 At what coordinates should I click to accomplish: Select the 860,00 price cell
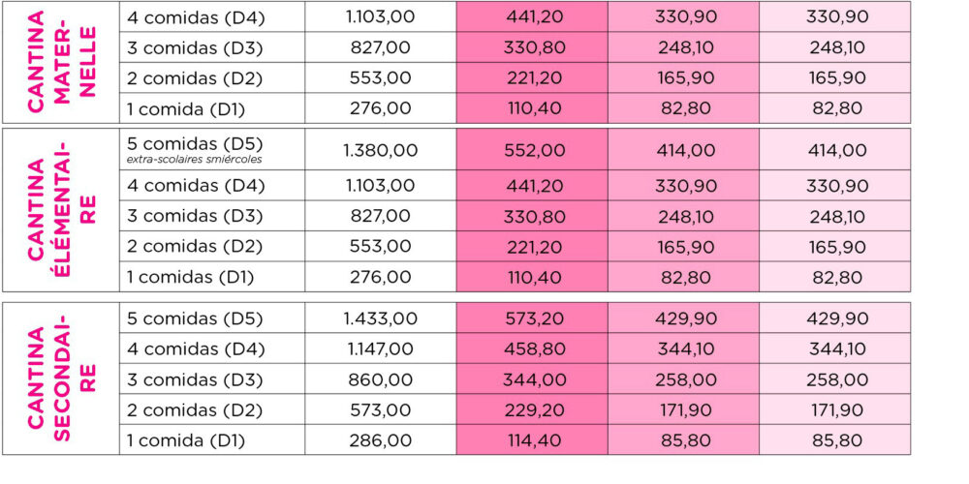coord(381,379)
